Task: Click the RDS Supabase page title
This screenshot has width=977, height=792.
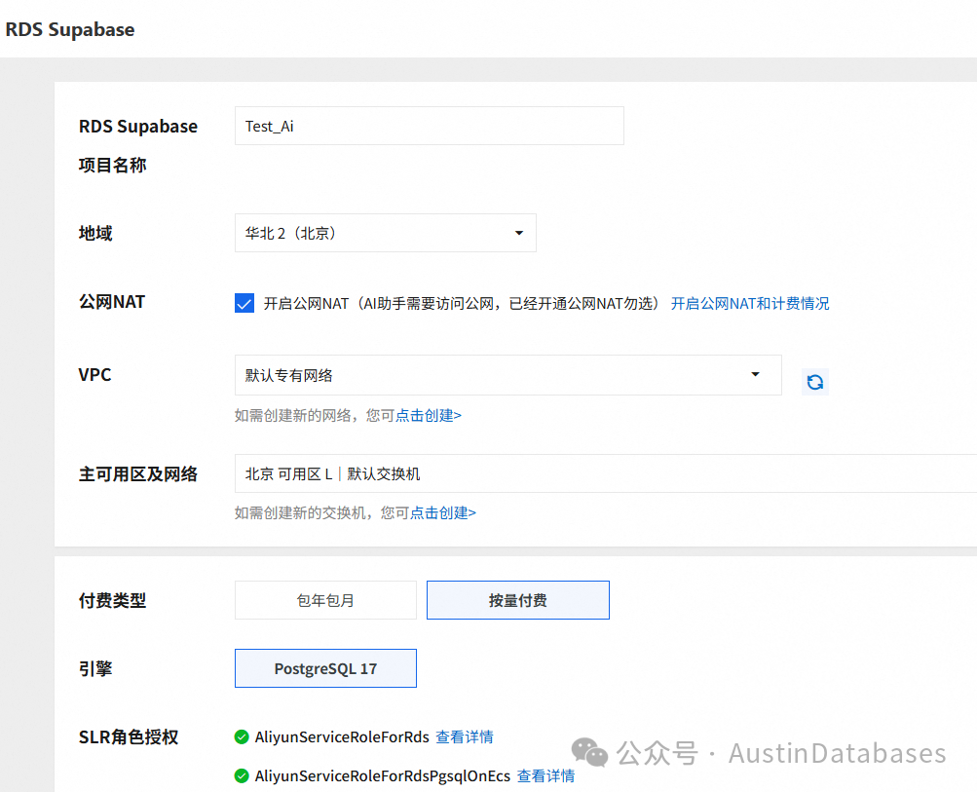Action: coord(70,30)
